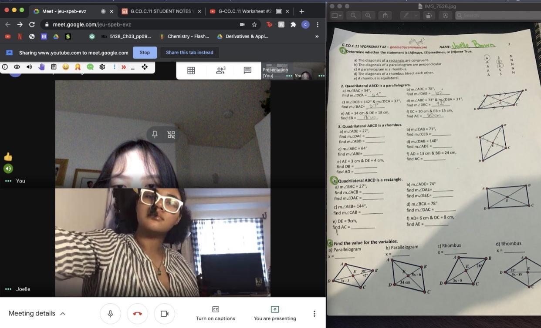Turn off the camera

point(164,313)
